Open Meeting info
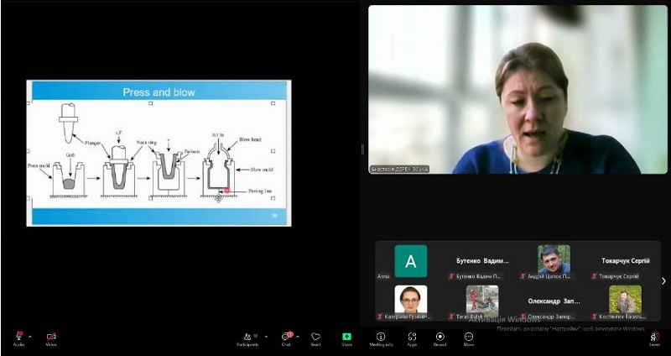671x356 pixels. pos(381,338)
